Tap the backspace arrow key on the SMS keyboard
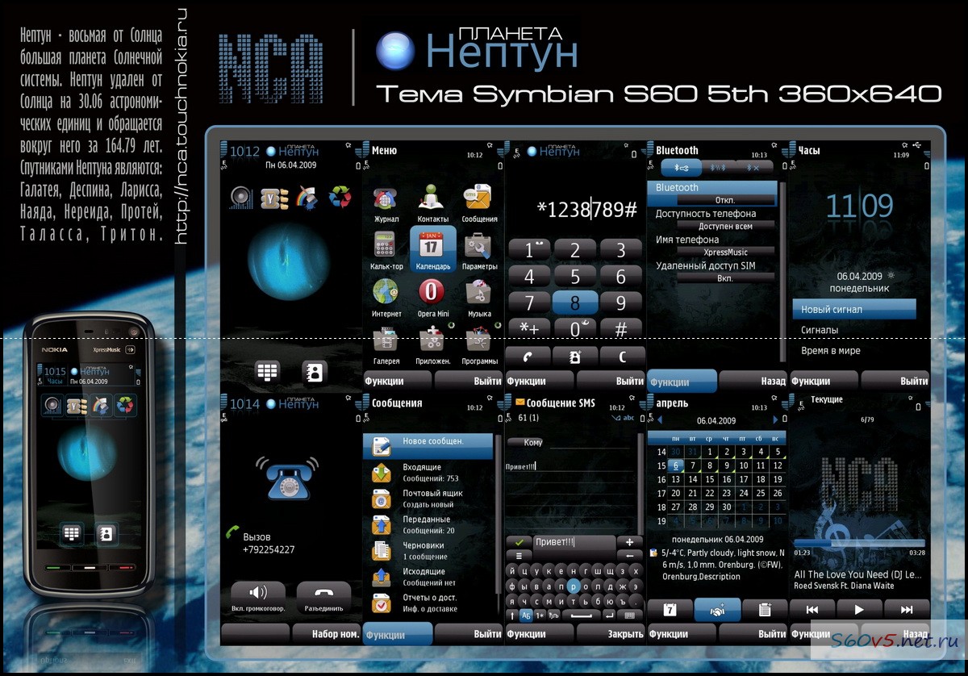 click(x=629, y=556)
